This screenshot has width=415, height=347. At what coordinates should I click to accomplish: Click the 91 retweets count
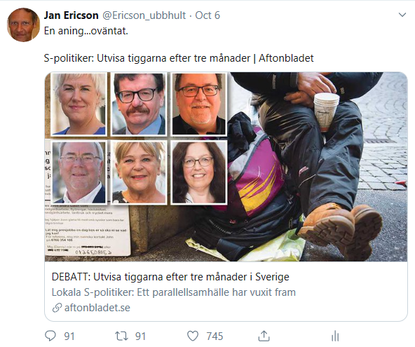click(x=140, y=336)
